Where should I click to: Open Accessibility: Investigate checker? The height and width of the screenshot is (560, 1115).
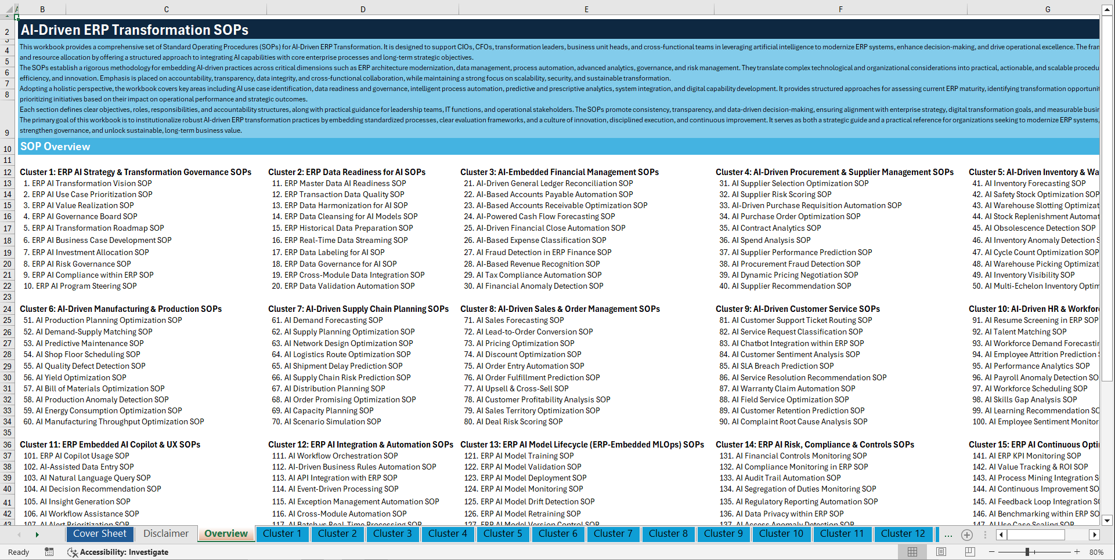[118, 552]
